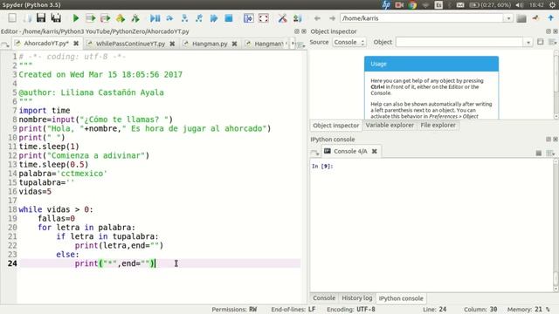Go to parent directory blue arrow
The image size is (559, 314).
coord(551,17)
